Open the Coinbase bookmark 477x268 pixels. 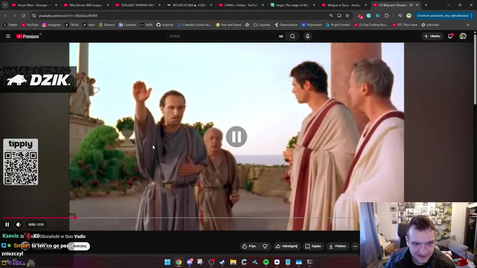click(127, 25)
